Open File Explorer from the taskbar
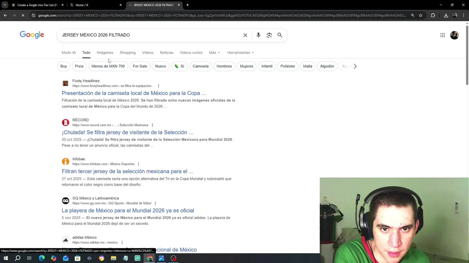The height and width of the screenshot is (263, 469). (114, 258)
